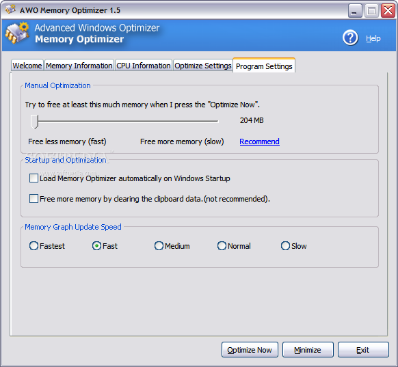Click the Manual Optimization group title
The height and width of the screenshot is (367, 398).
tap(57, 85)
